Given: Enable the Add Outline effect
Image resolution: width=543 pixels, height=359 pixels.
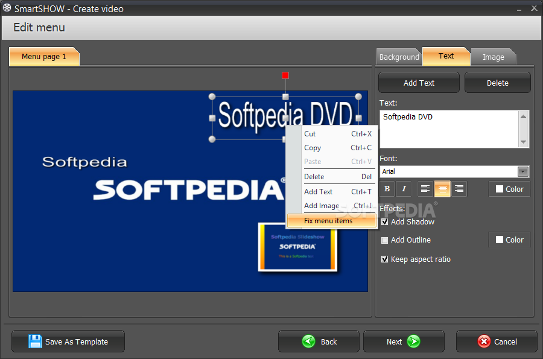Looking at the screenshot, I should pos(384,240).
